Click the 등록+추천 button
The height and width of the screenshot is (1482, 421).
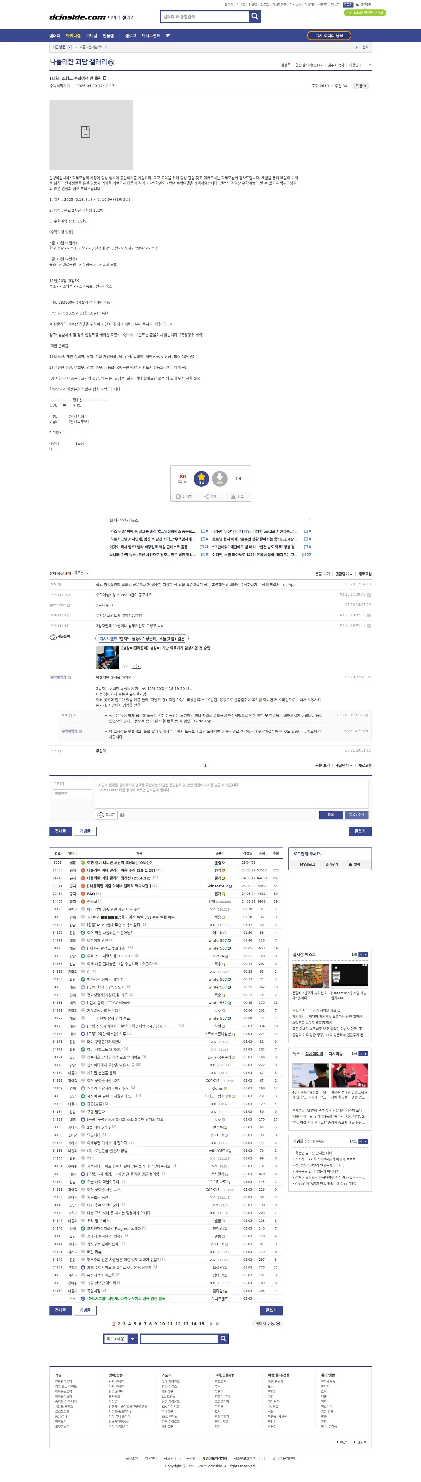[357, 815]
